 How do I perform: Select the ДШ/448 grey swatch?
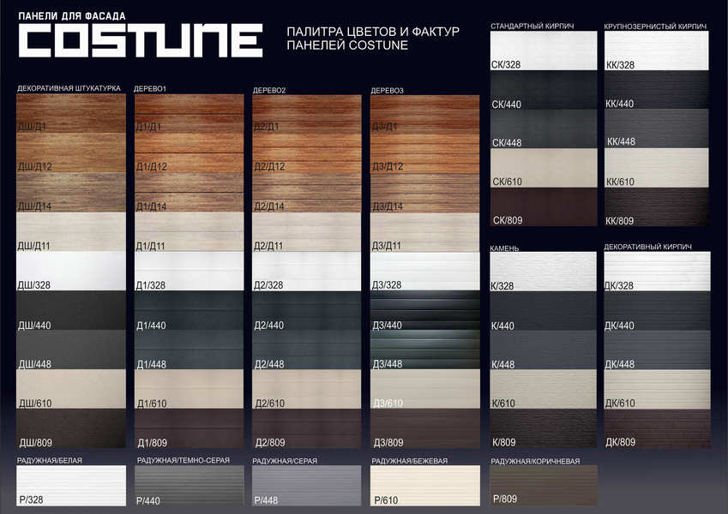coord(71,350)
